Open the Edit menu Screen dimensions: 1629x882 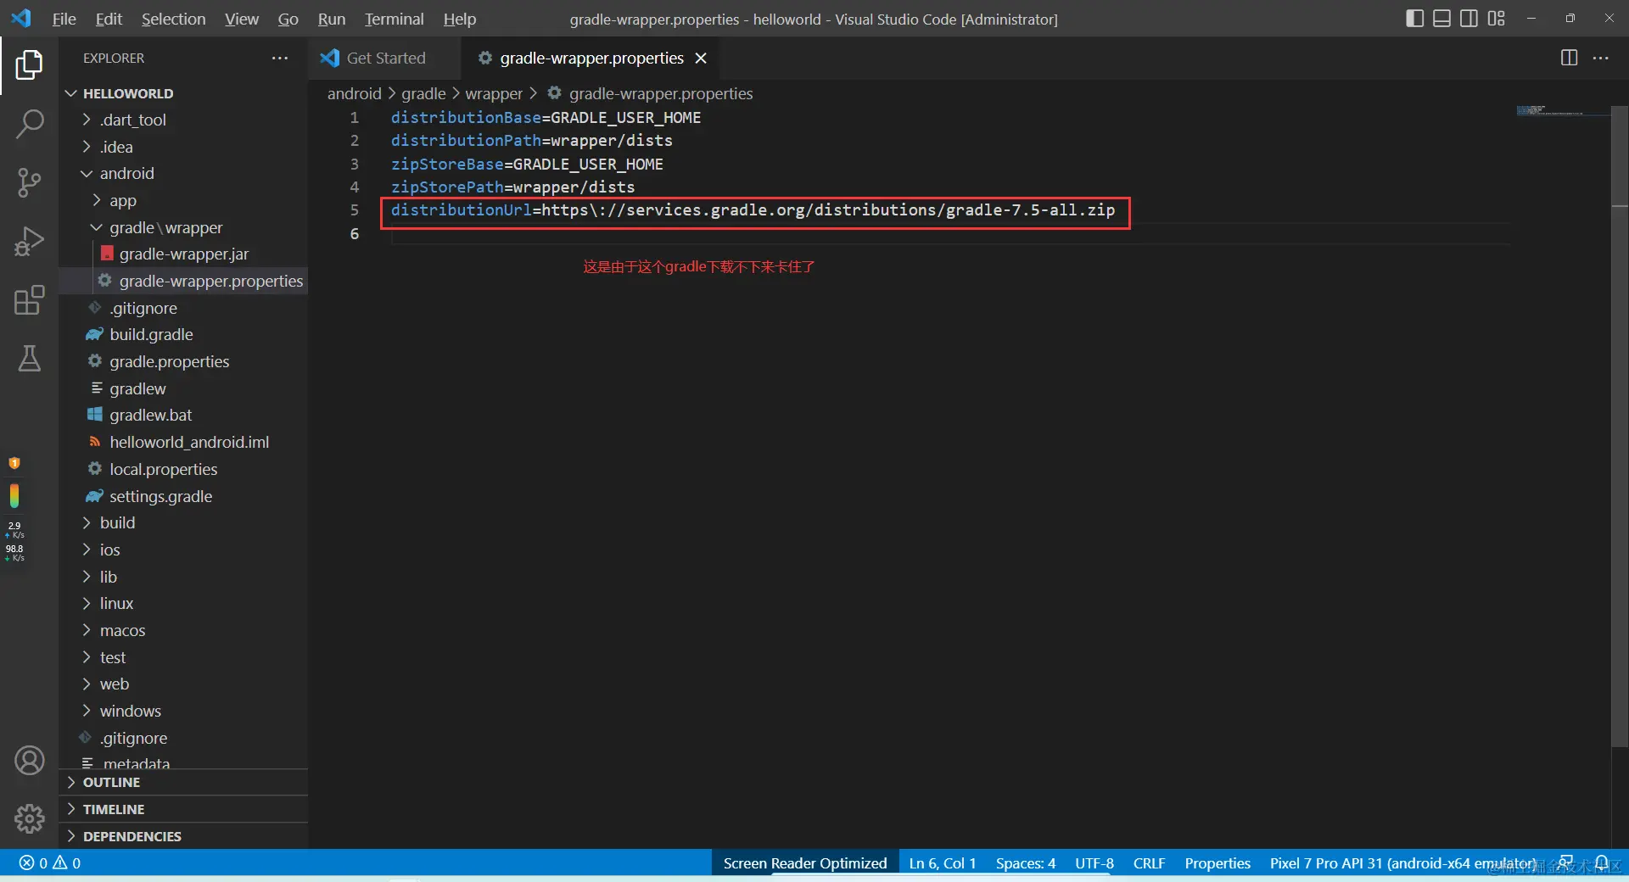[x=109, y=19]
